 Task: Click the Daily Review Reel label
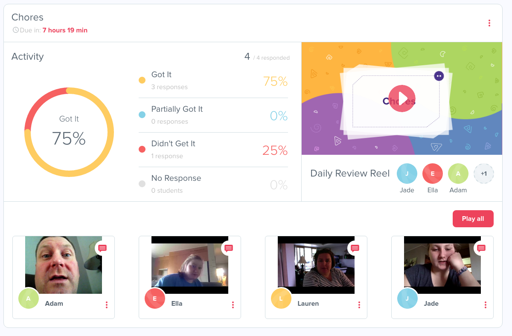tap(350, 174)
